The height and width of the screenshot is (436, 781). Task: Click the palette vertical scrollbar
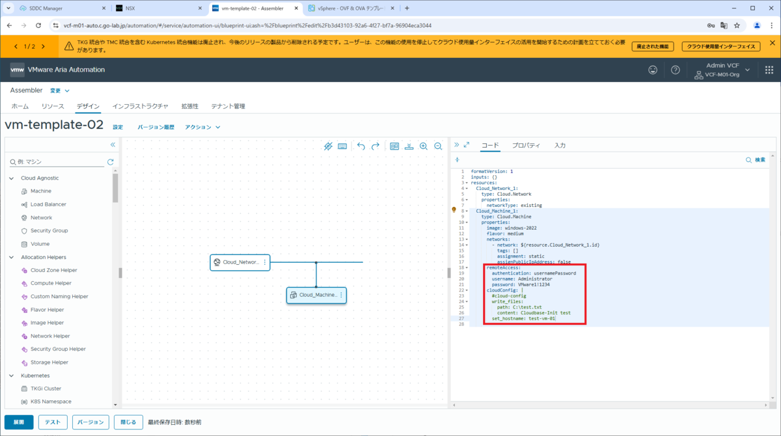click(x=115, y=189)
